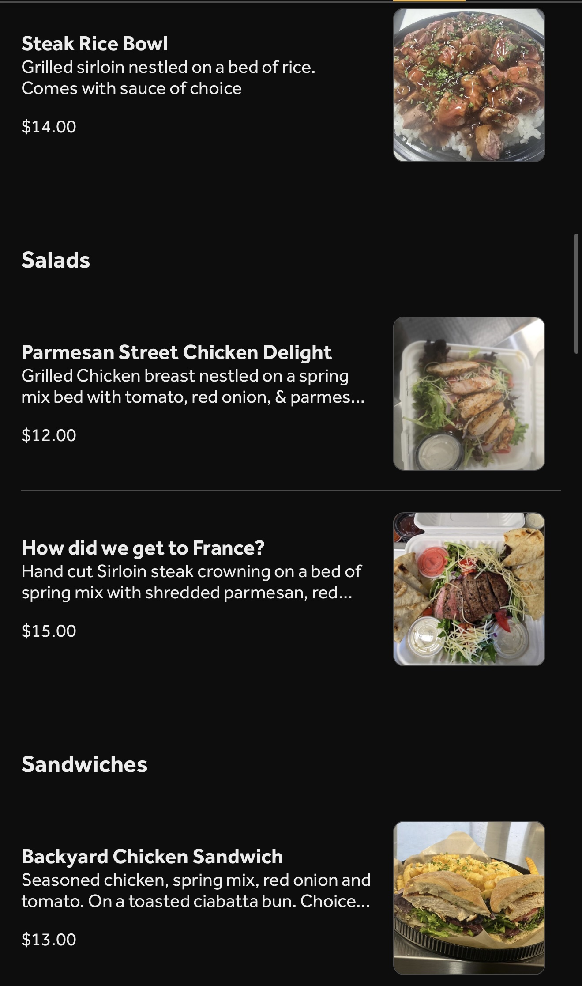Open the Backyard Chicken Sandwich item

click(x=152, y=856)
